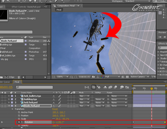167x129 pixels.
Task: Toggle shy switch for building.tga layer
Action: (54, 99)
